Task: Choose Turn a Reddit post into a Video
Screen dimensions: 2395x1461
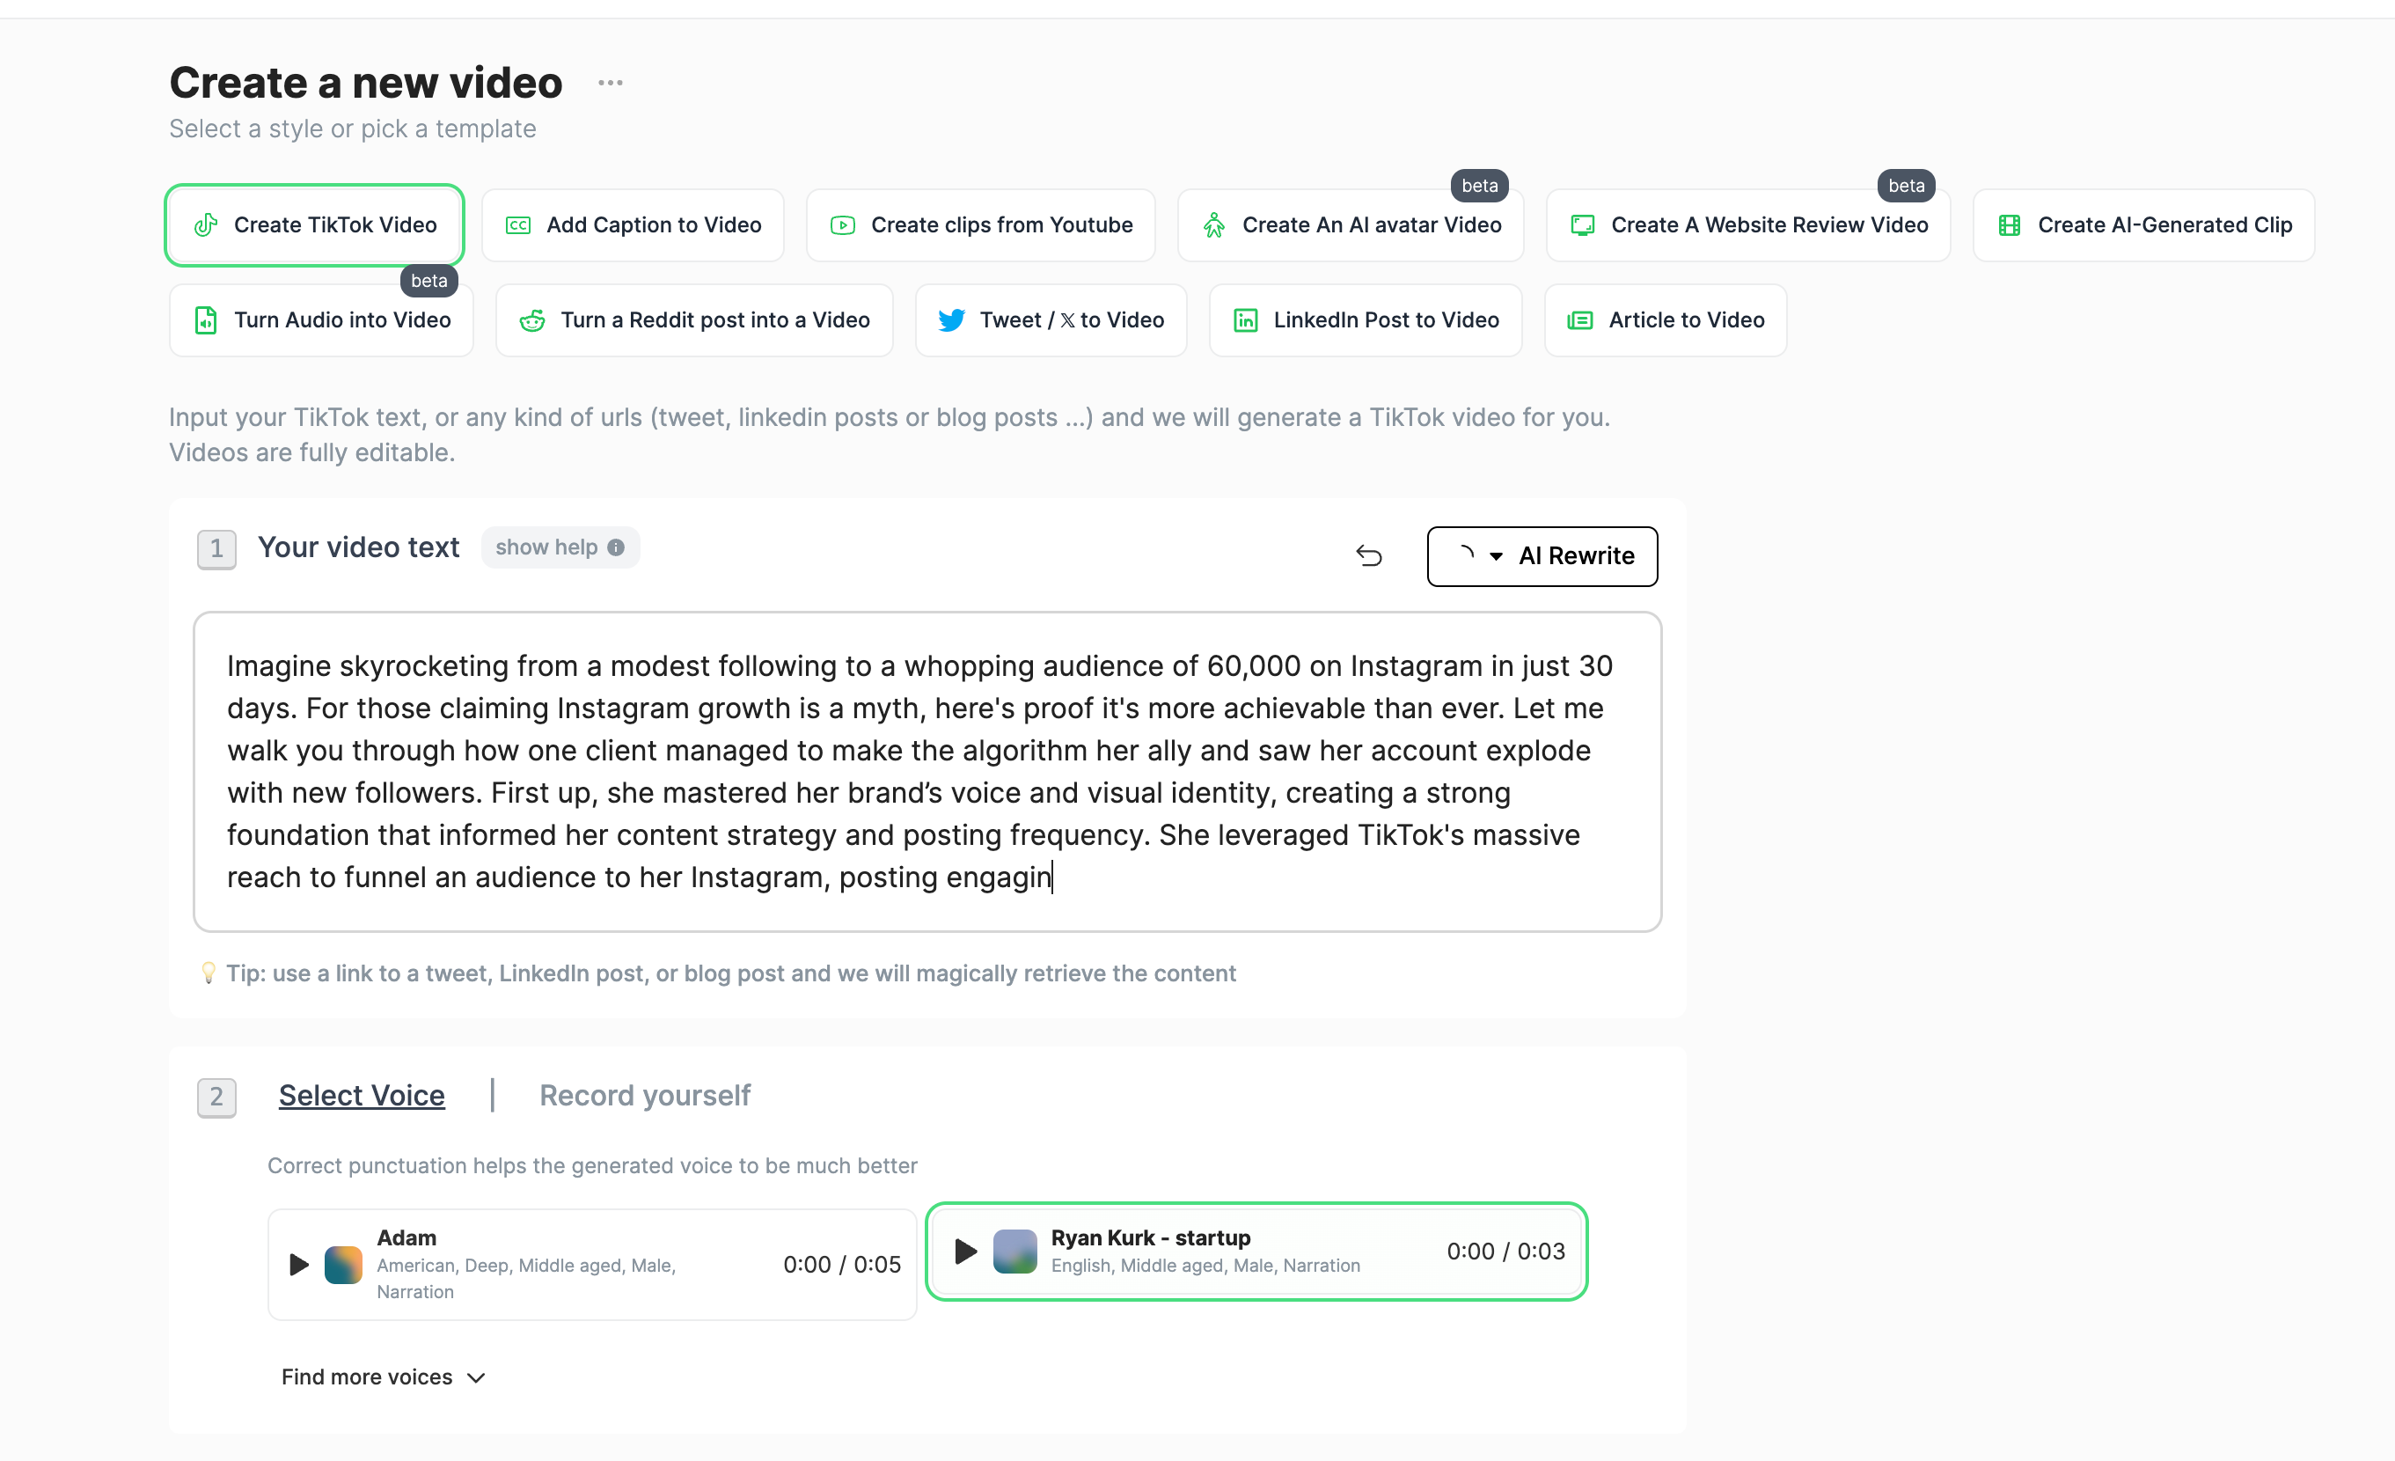Action: point(694,319)
